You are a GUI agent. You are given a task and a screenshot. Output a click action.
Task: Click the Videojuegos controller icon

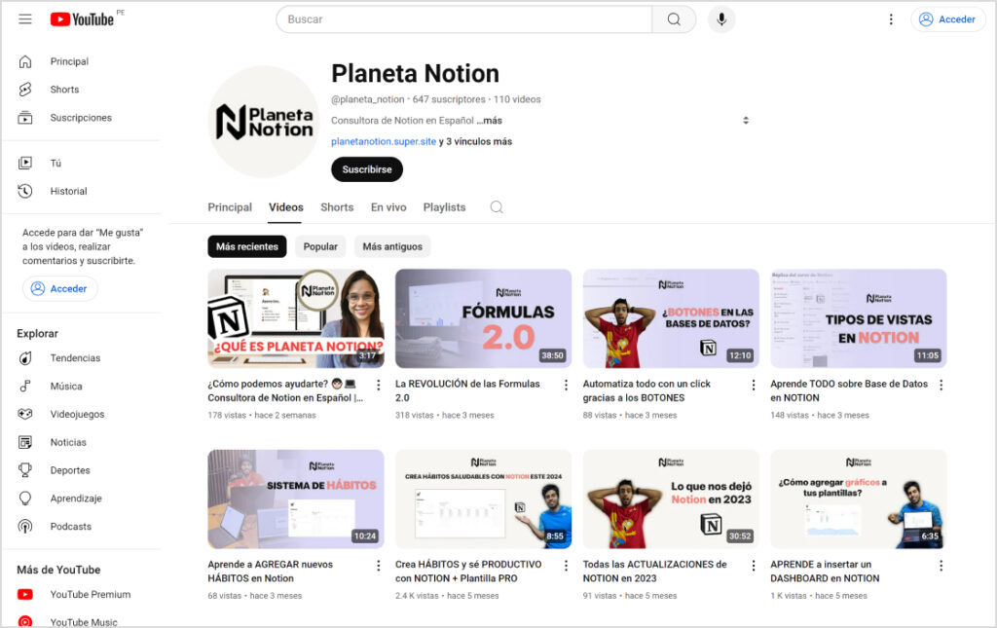[x=24, y=414]
